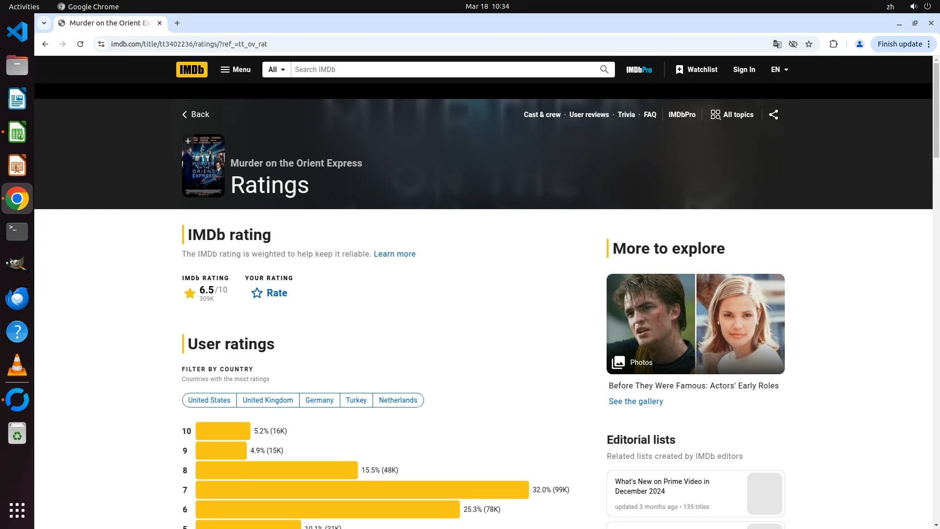
Task: Go to User reviews section
Action: coord(589,115)
